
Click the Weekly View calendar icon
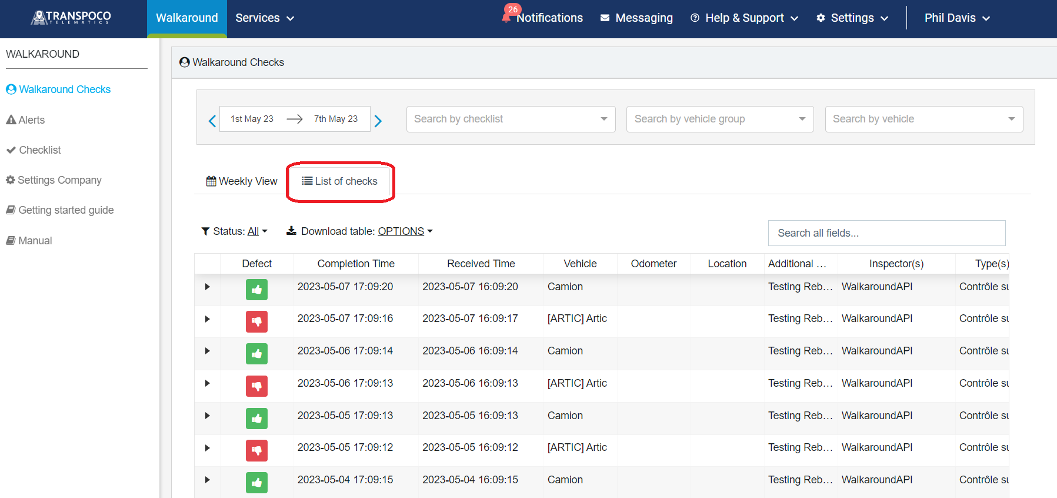(211, 181)
